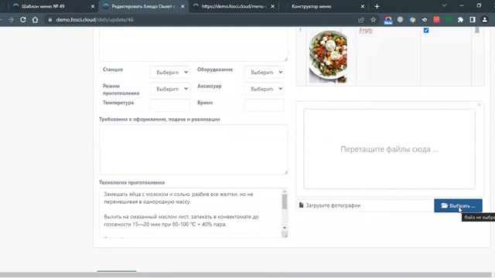Viewport: 495px width, 278px height.
Task: Close the file upload drop zone panel
Action: 479,104
